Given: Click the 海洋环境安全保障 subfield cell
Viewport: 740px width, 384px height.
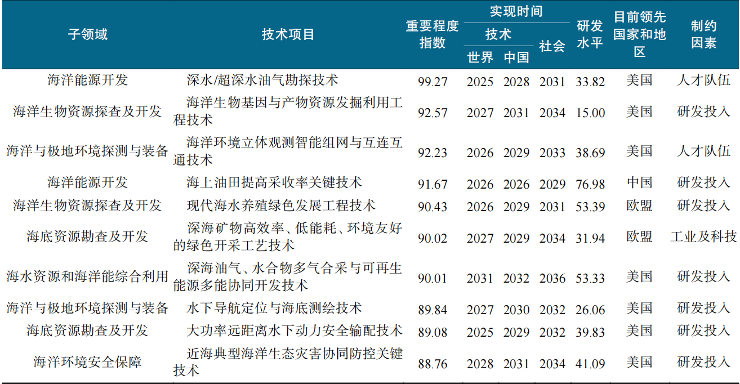Looking at the screenshot, I should (x=87, y=361).
